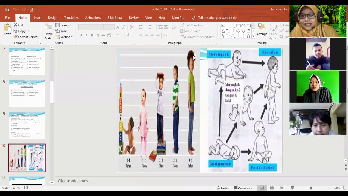Click the Decrease Font Size icon
Screen dimensions: 348x196
pyautogui.click(x=123, y=27)
